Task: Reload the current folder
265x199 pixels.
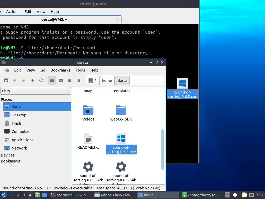Action: pos(41,80)
